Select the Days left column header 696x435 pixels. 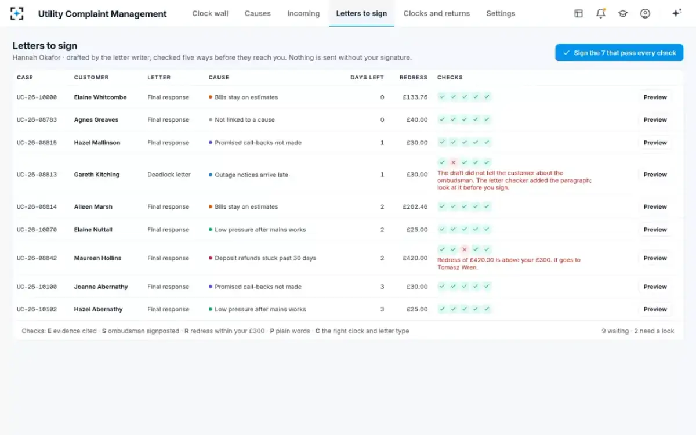click(x=367, y=77)
